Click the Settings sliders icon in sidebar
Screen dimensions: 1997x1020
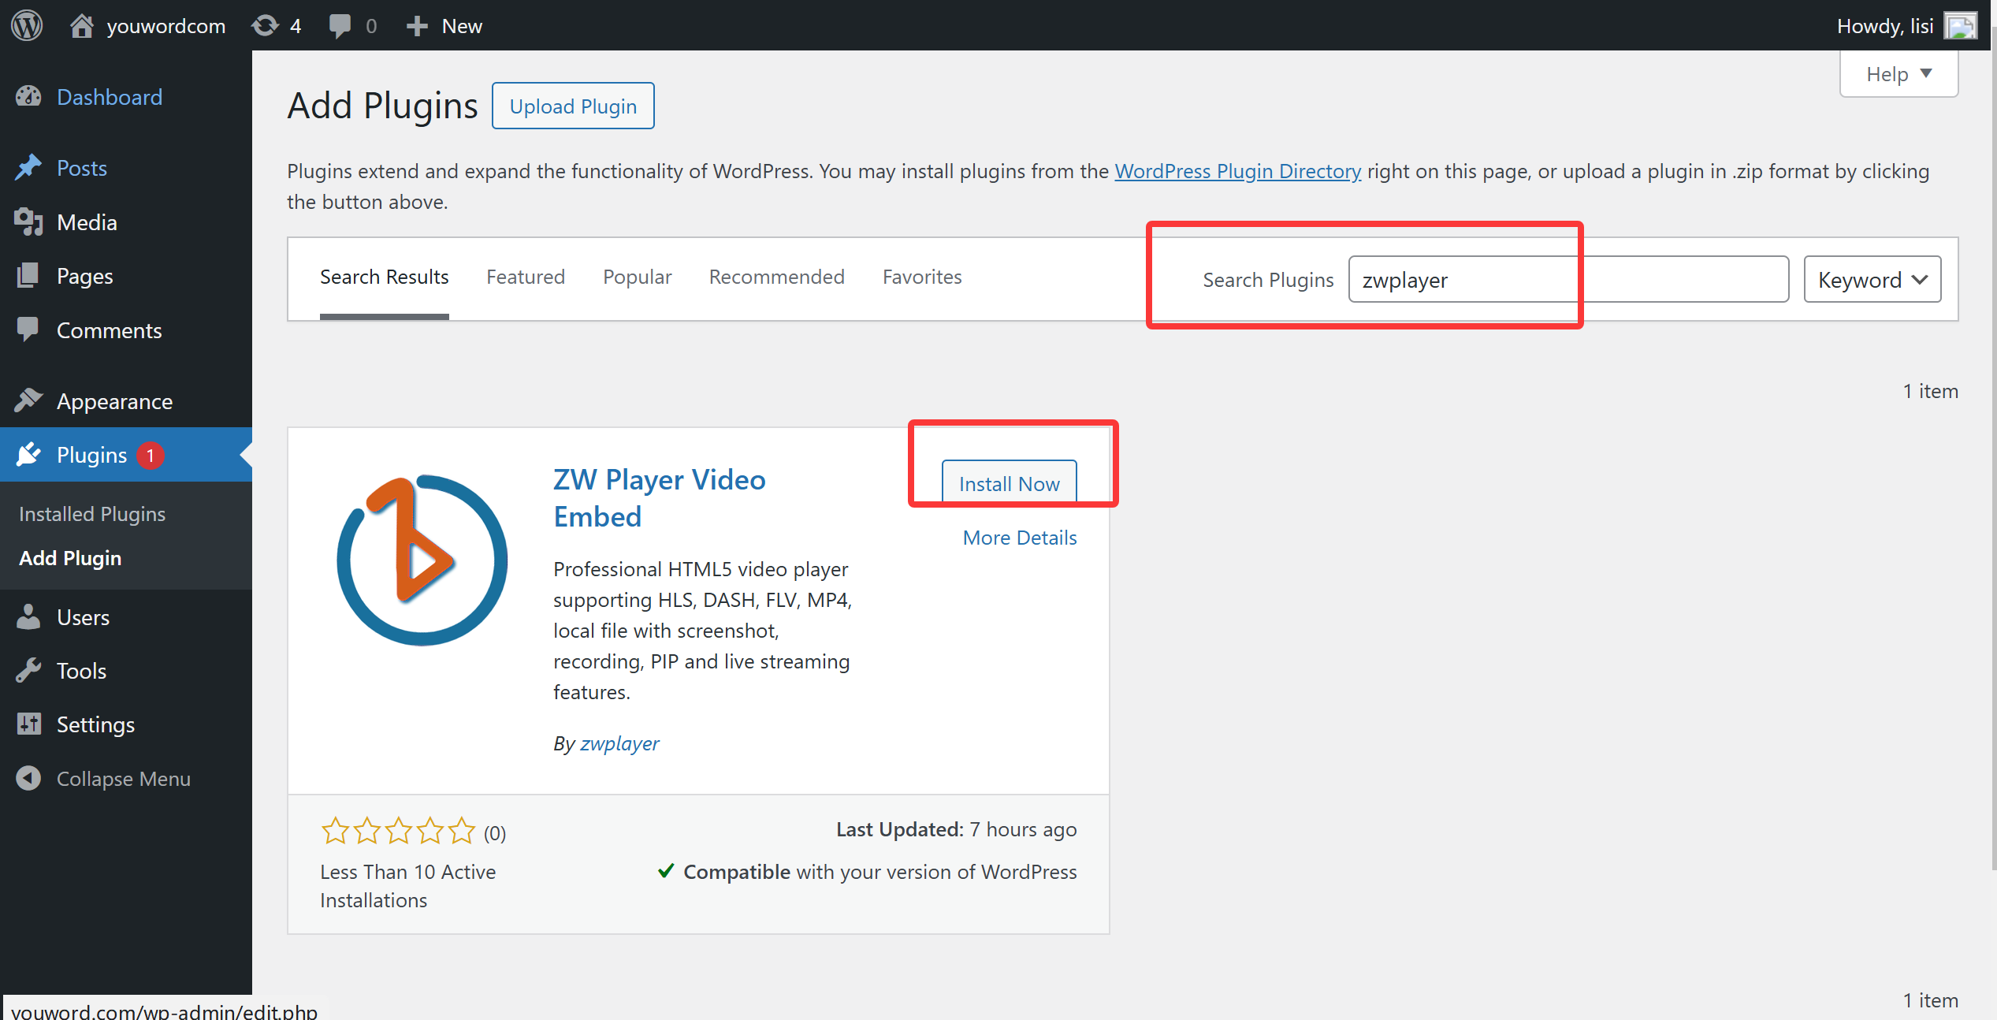(x=29, y=724)
